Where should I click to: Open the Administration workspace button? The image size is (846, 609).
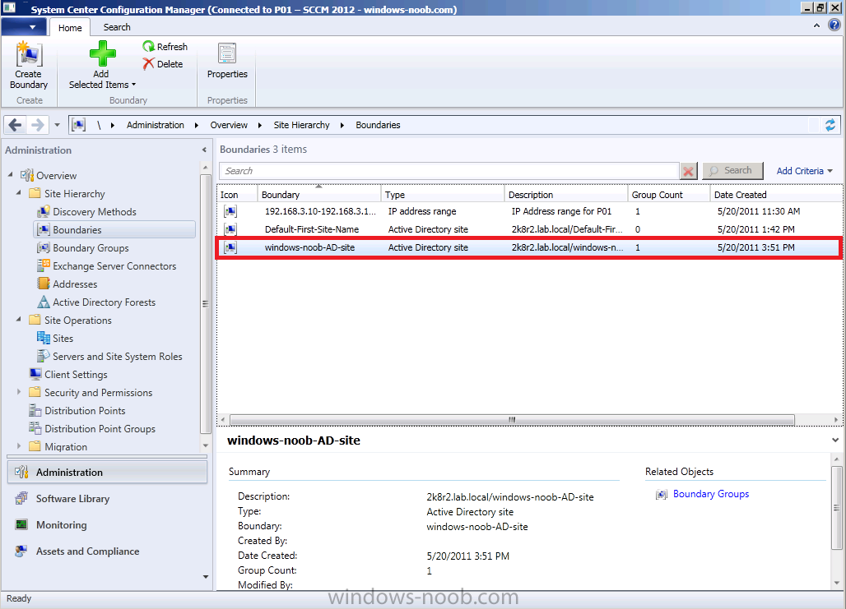(x=107, y=472)
